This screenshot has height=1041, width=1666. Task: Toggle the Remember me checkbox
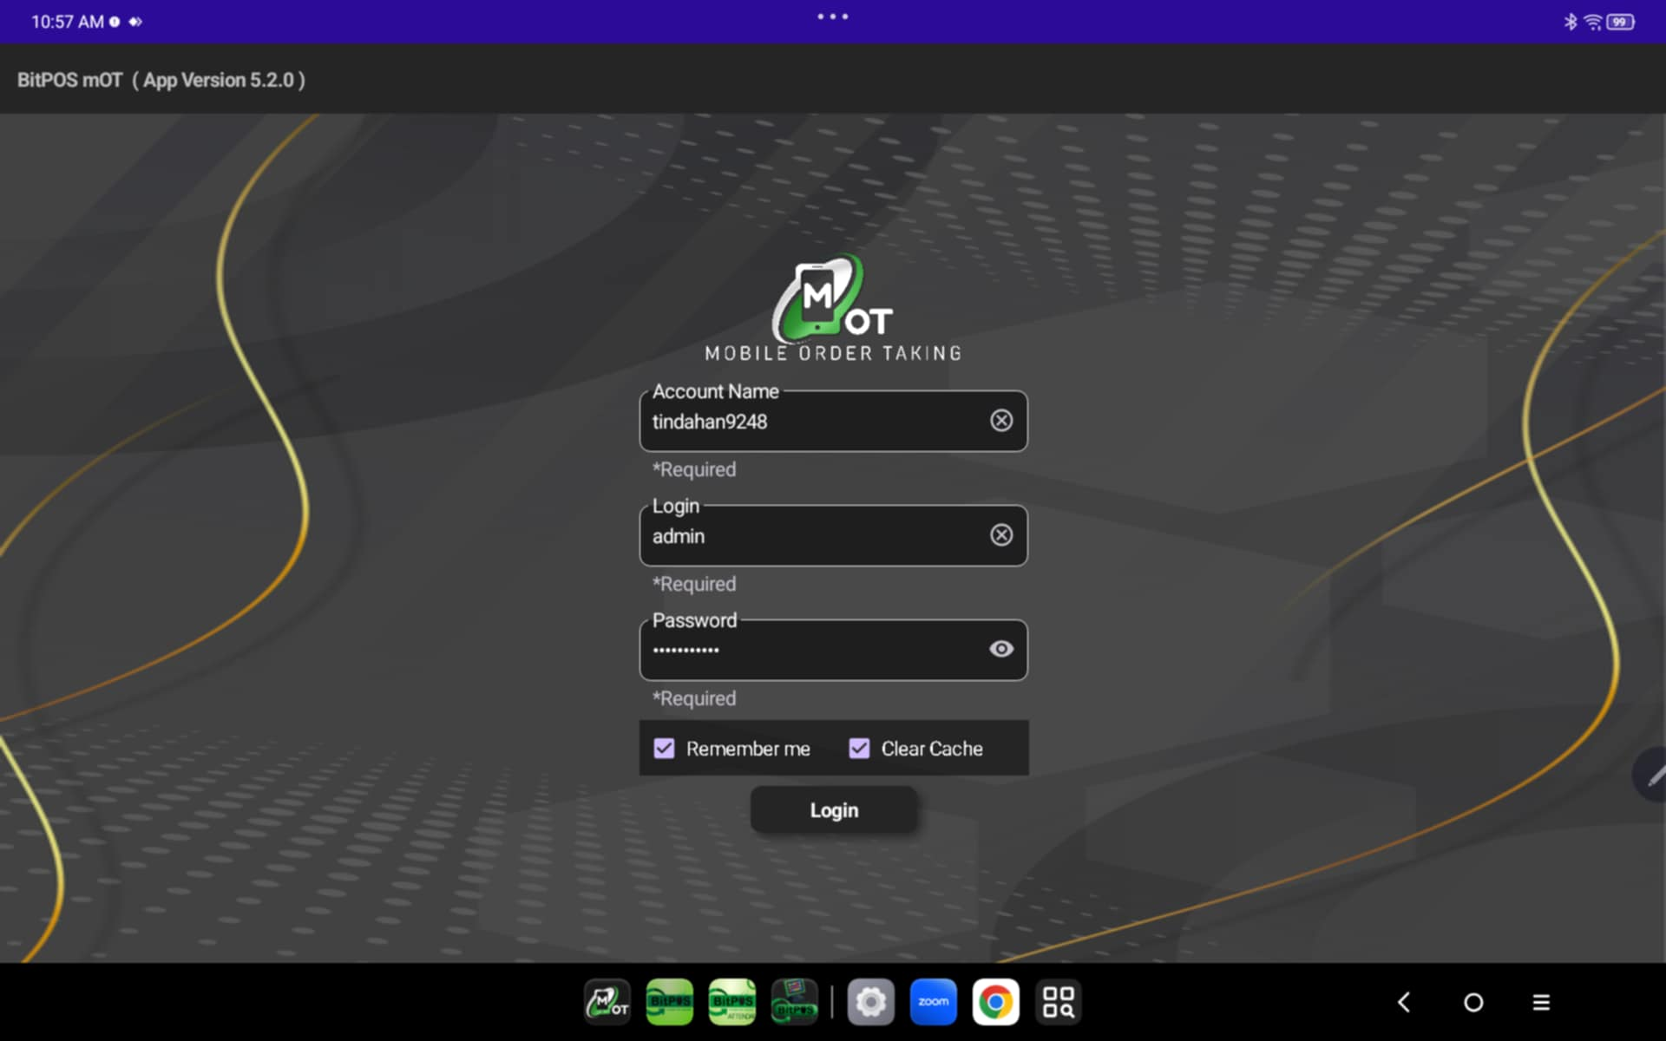(x=664, y=748)
